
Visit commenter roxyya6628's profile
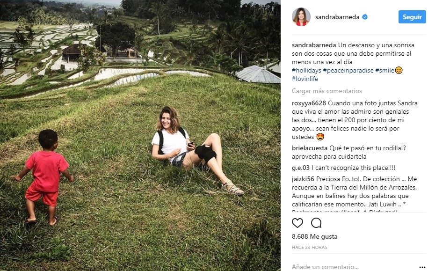(x=309, y=103)
